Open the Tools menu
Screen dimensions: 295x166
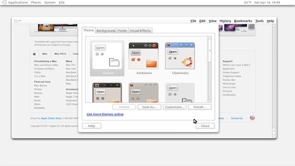[259, 21]
